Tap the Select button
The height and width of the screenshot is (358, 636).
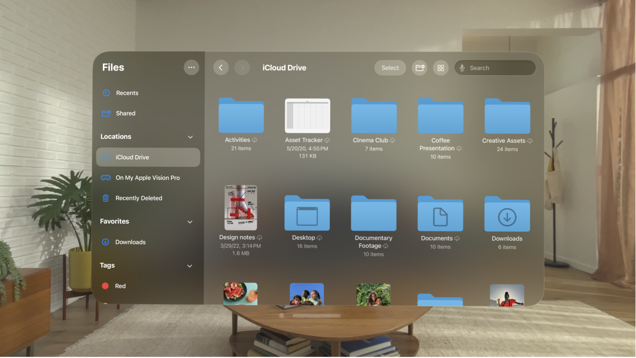(390, 67)
